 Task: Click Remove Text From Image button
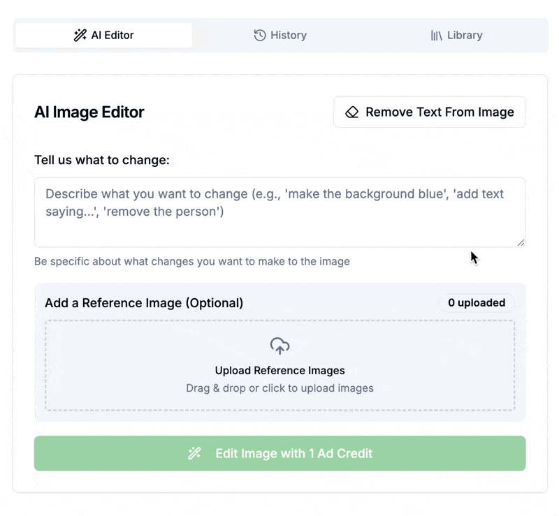[429, 112]
